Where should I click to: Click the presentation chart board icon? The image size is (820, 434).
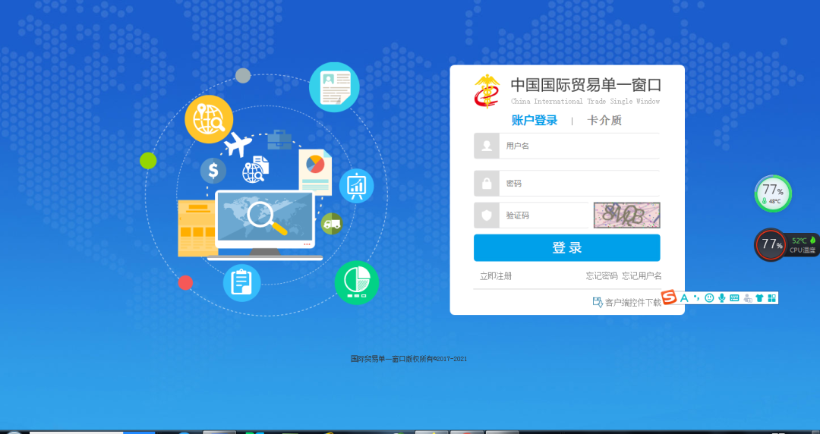pyautogui.click(x=356, y=185)
